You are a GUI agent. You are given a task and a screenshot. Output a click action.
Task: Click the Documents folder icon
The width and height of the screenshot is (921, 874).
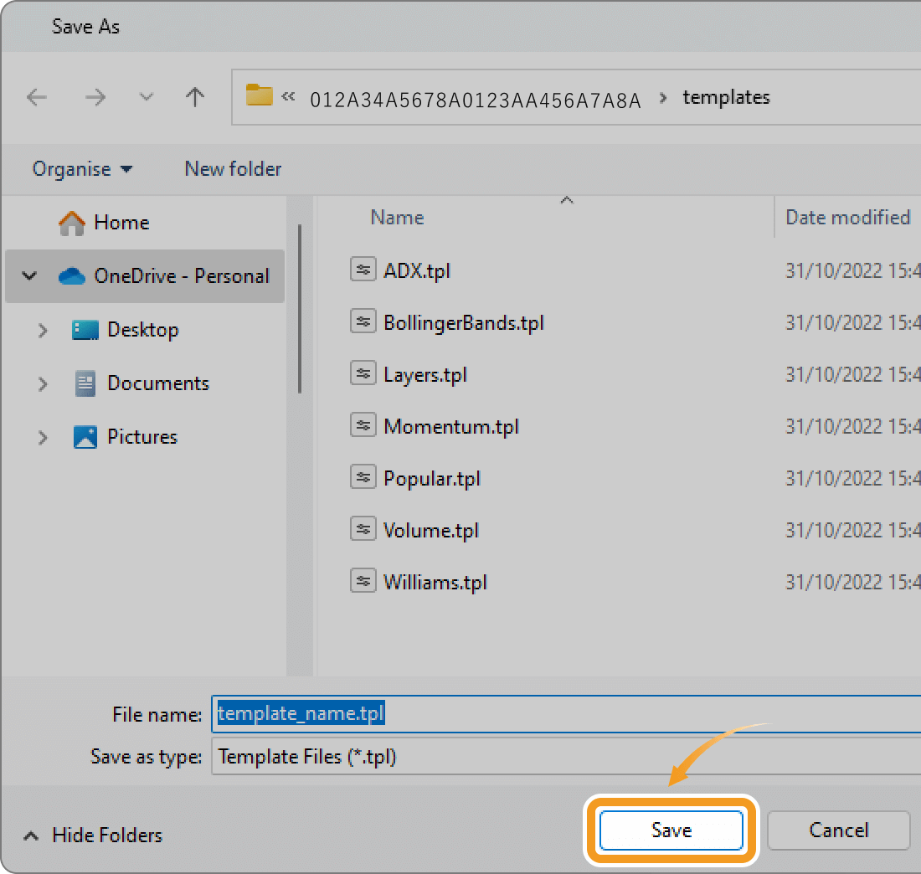[x=85, y=383]
